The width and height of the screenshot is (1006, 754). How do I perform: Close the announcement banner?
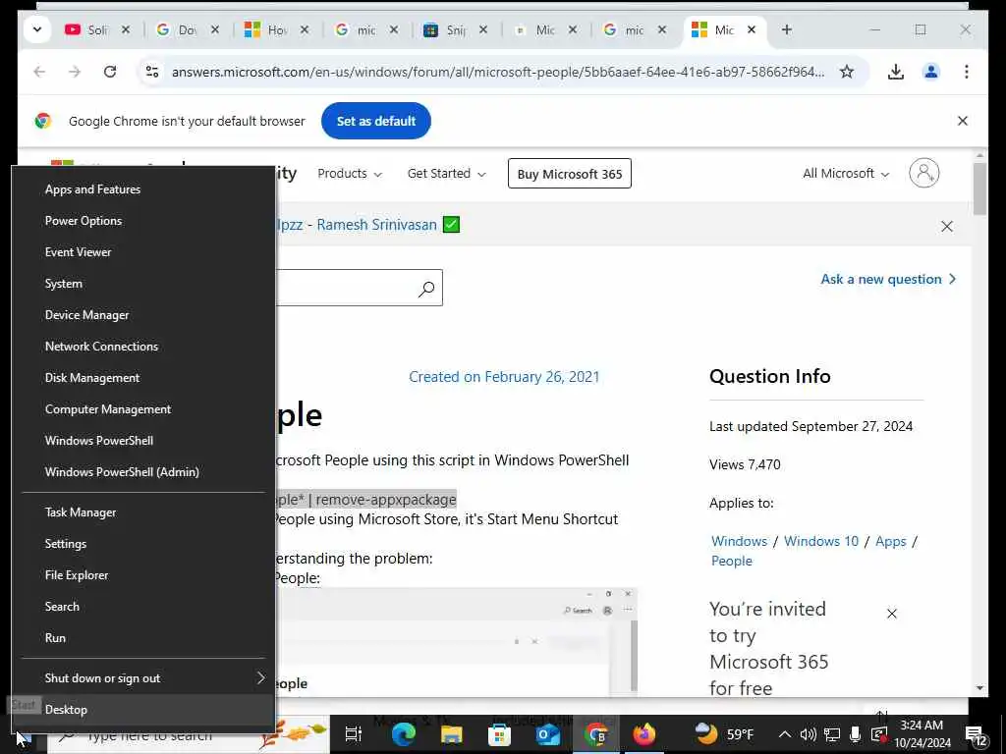[x=947, y=227]
